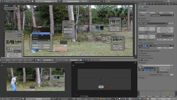Image resolution: width=177 pixels, height=100 pixels.
Task: Open the file browser for the output path
Action: click(x=172, y=65)
